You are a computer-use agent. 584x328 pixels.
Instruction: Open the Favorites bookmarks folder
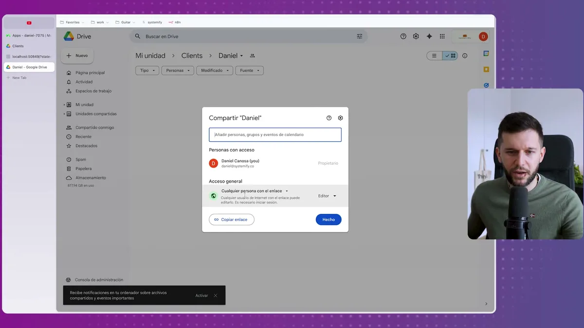(71, 22)
